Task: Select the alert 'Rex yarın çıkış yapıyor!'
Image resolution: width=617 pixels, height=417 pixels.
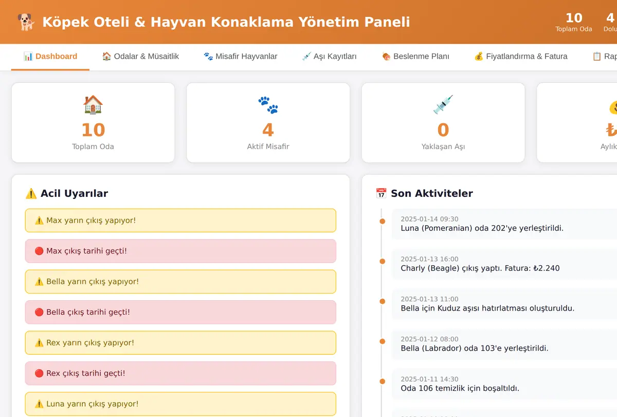Action: coord(180,343)
